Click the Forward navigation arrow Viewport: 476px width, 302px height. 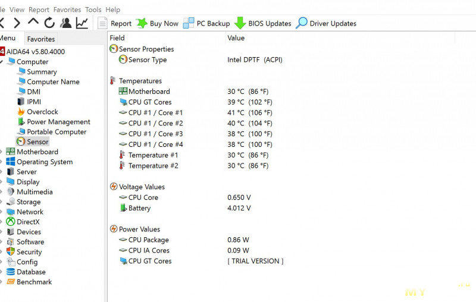17,23
